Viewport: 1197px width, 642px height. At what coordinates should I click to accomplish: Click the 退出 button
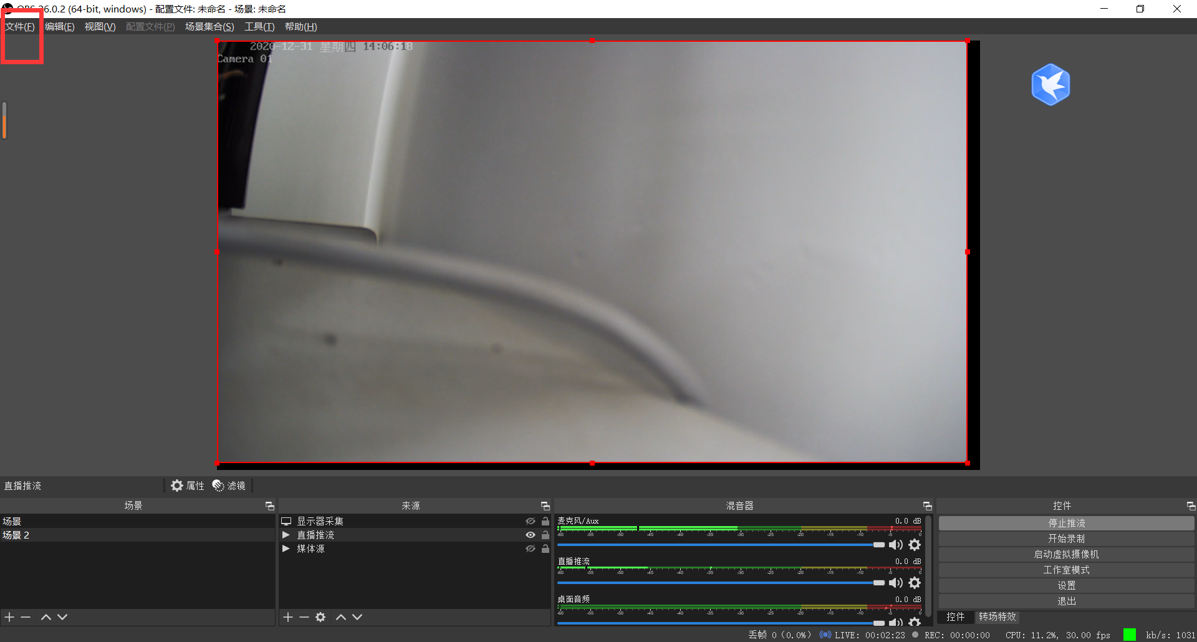[1067, 601]
